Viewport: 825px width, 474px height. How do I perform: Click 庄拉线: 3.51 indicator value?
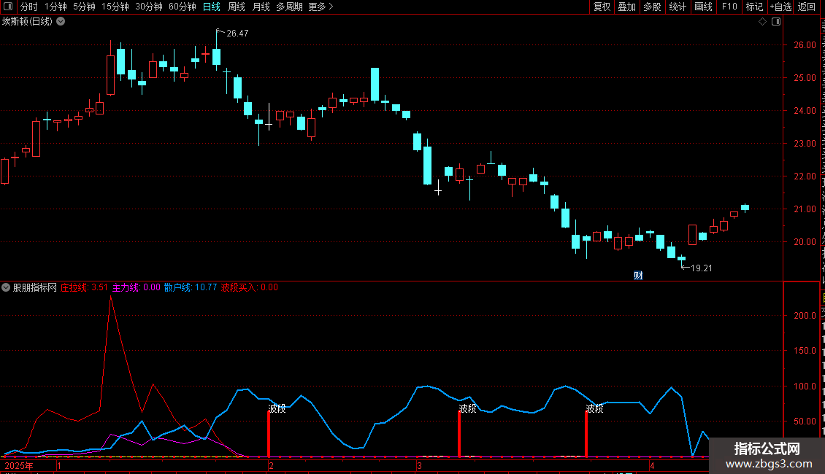pyautogui.click(x=84, y=287)
